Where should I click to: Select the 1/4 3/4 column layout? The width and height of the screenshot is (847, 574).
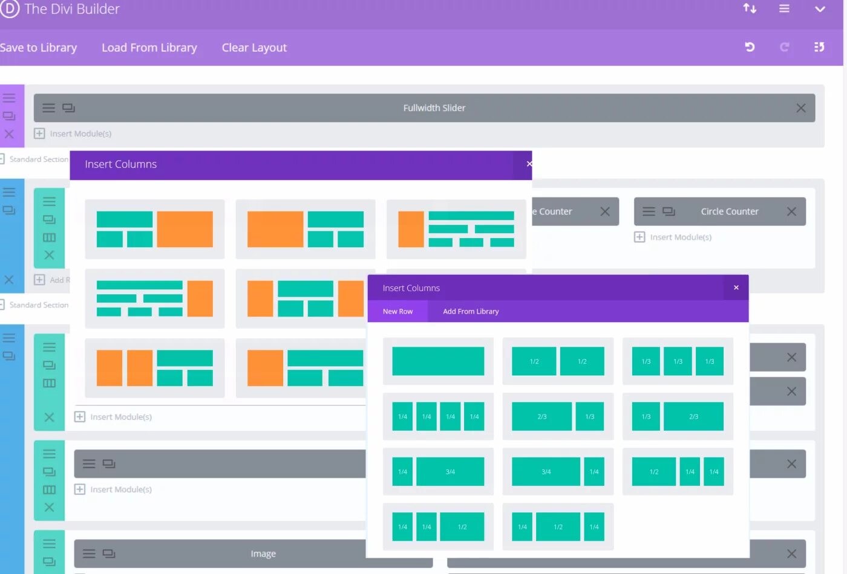(438, 471)
